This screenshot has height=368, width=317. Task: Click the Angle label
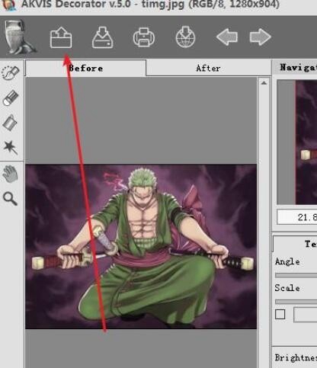[x=287, y=261]
